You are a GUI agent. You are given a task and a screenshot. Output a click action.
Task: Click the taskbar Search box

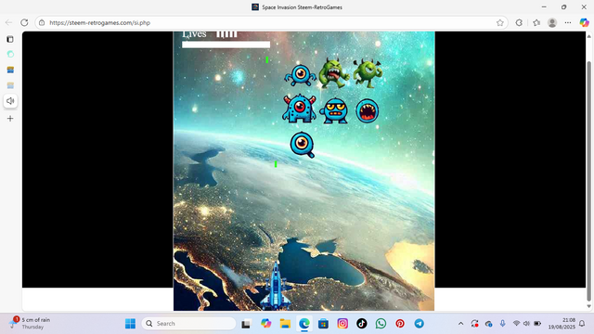(x=188, y=324)
